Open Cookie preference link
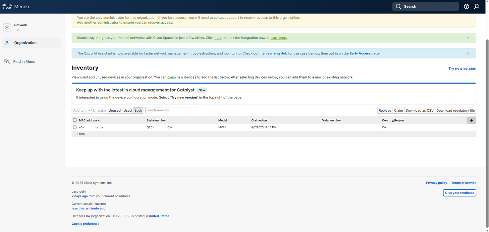489x232 pixels. [85, 224]
